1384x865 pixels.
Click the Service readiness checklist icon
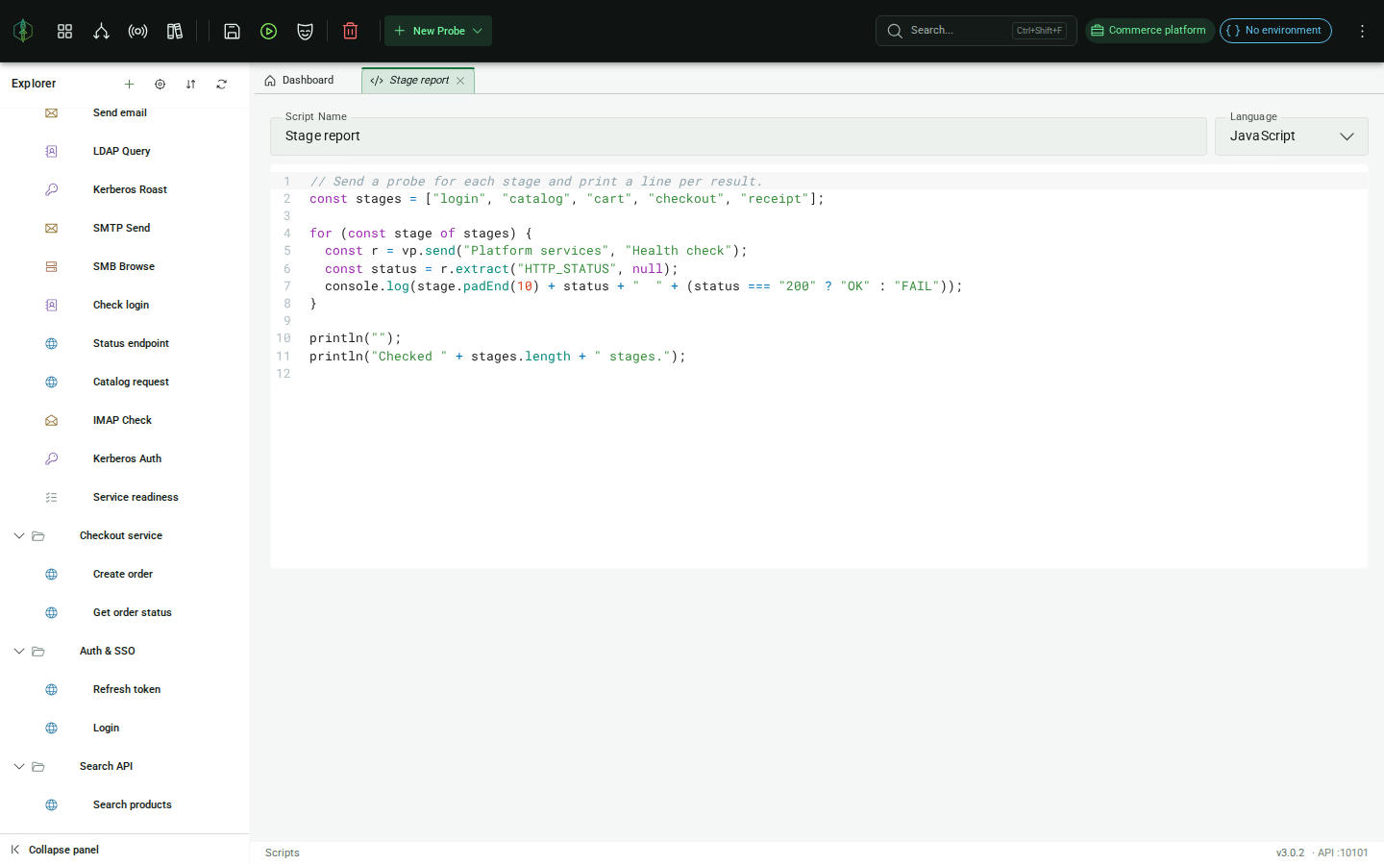pyautogui.click(x=52, y=497)
